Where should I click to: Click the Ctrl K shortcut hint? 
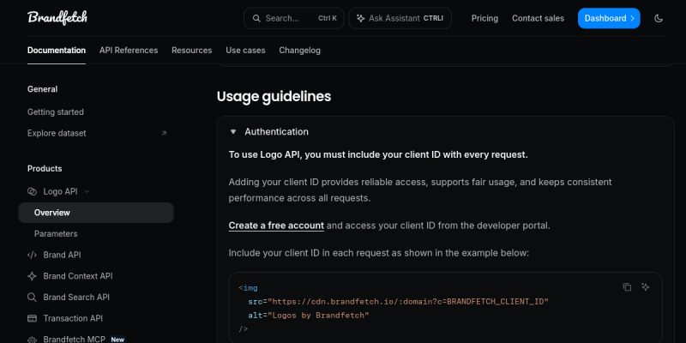pos(328,18)
